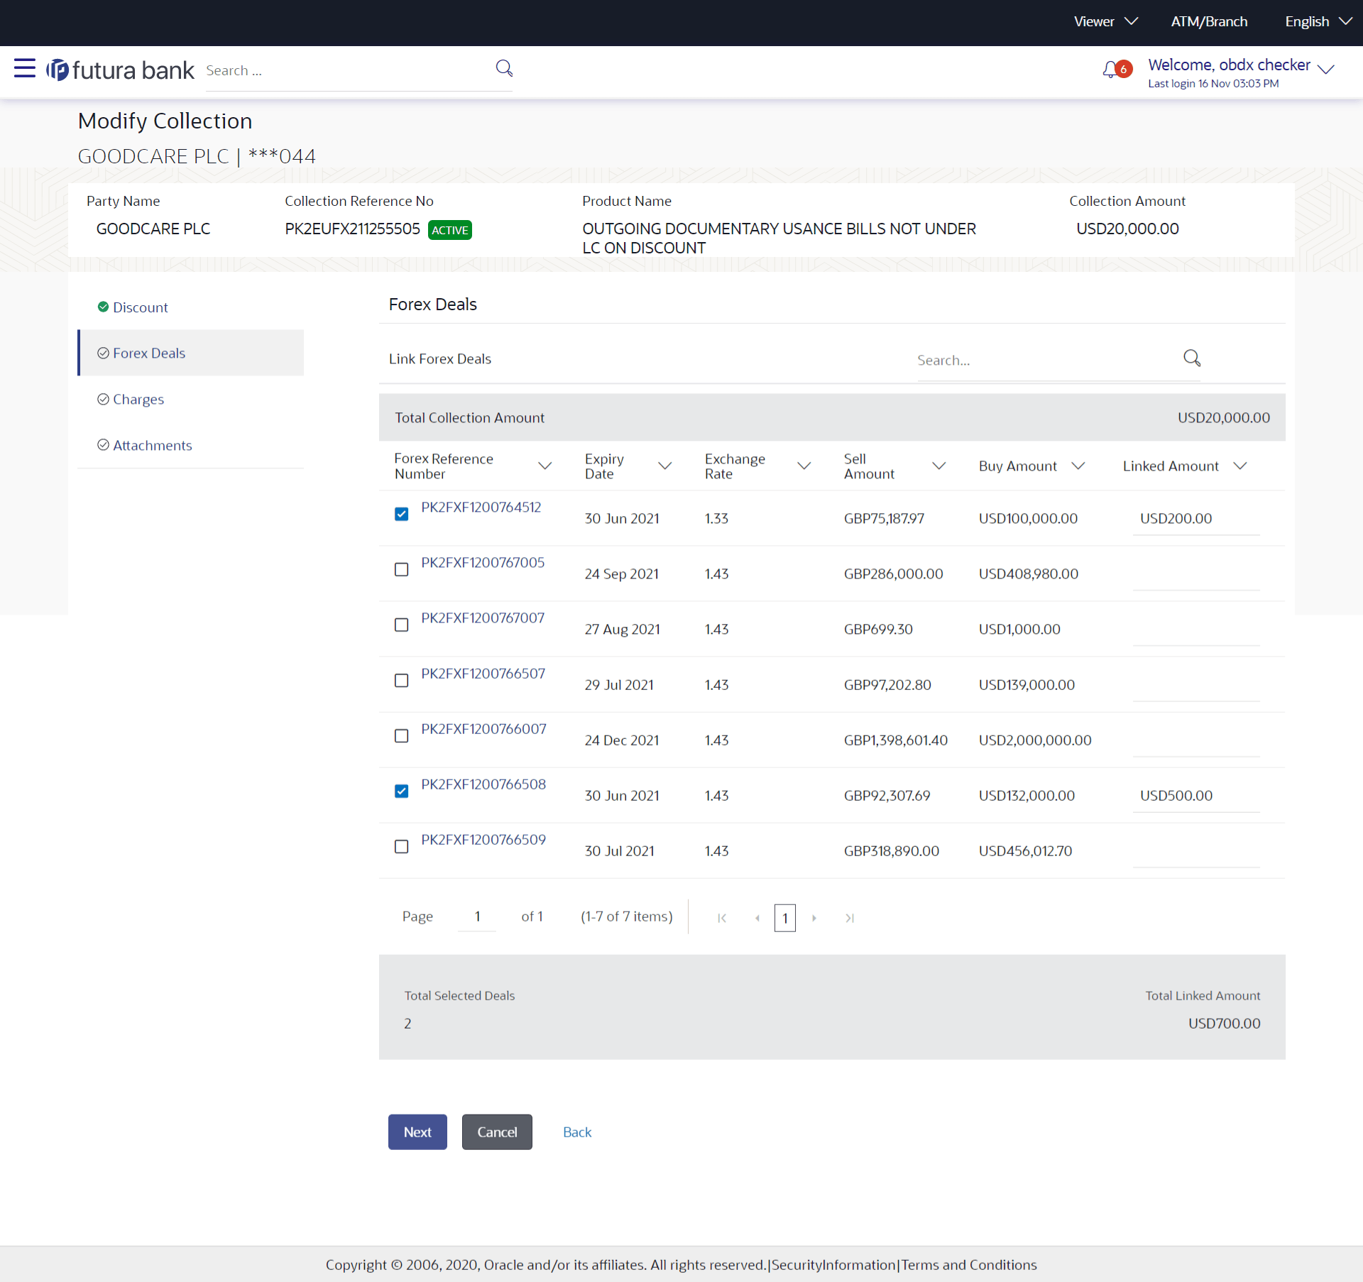Expand the Expiry Date column sort chevron
This screenshot has width=1363, height=1282.
click(665, 466)
